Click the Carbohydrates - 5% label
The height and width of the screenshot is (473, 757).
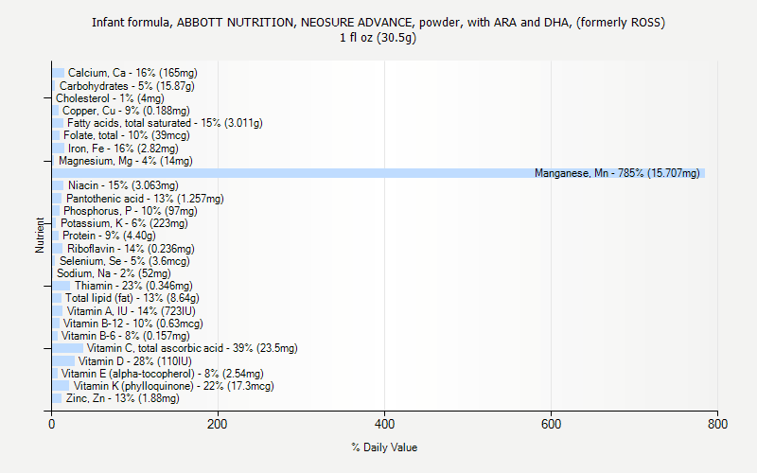click(x=127, y=86)
